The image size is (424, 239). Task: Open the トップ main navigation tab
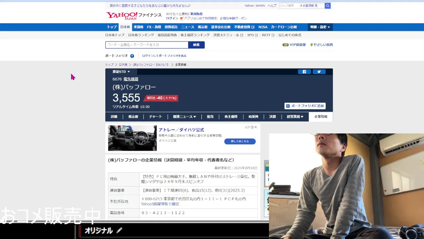tap(112, 27)
